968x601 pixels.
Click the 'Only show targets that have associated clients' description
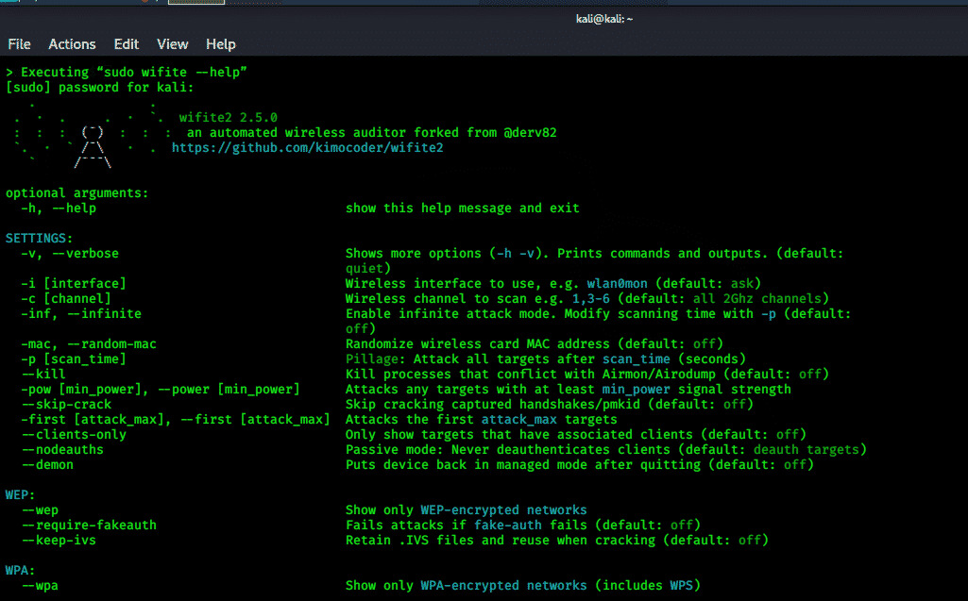[576, 435]
